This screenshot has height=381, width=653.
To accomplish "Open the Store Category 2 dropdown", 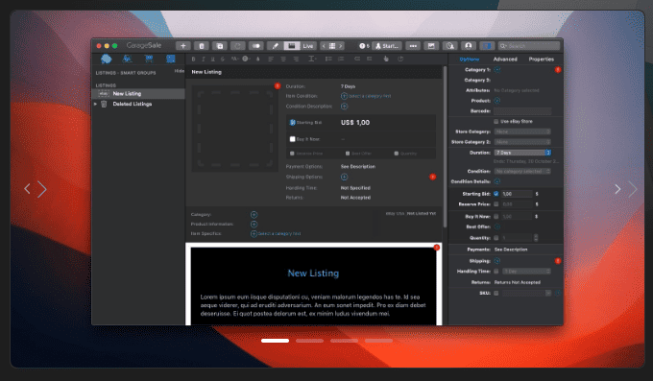I will click(x=522, y=142).
